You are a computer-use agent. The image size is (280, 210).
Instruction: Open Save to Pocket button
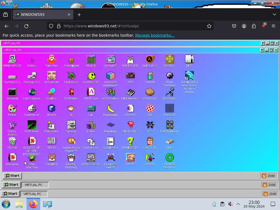click(x=234, y=26)
